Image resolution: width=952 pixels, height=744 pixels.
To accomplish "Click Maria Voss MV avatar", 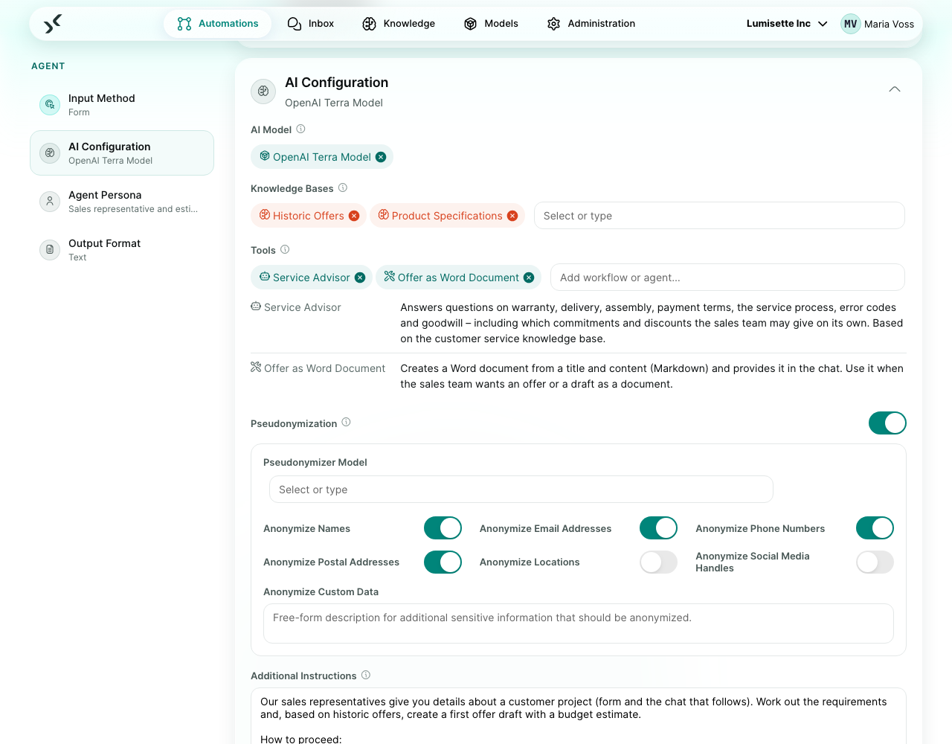I will [x=851, y=24].
